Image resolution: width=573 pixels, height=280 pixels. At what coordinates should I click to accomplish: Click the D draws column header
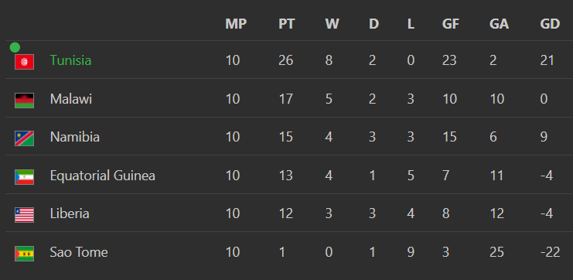[373, 24]
